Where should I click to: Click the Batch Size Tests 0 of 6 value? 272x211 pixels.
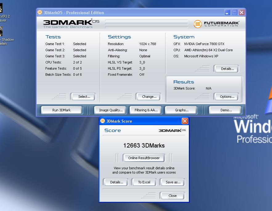[77, 75]
